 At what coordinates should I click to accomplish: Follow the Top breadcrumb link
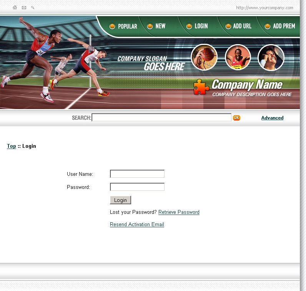11,146
